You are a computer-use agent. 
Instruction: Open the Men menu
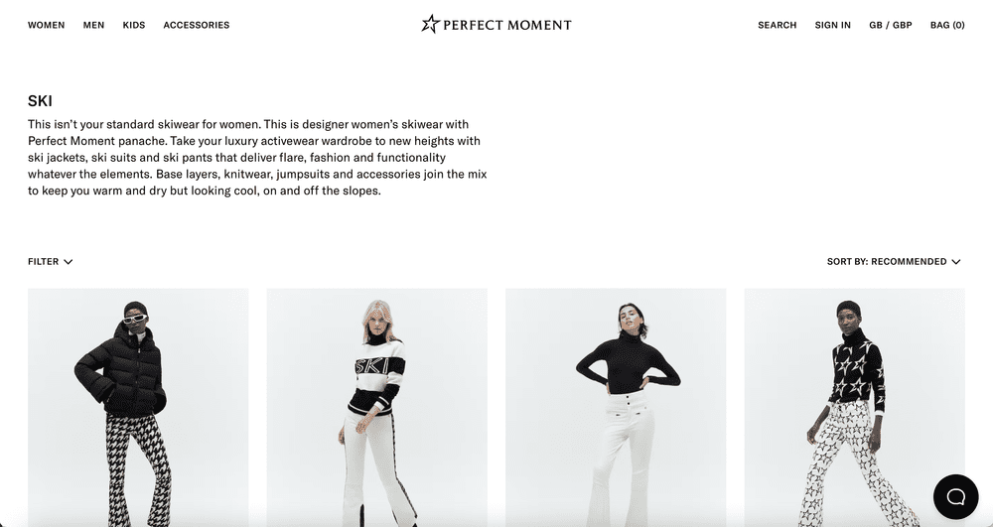pos(93,25)
